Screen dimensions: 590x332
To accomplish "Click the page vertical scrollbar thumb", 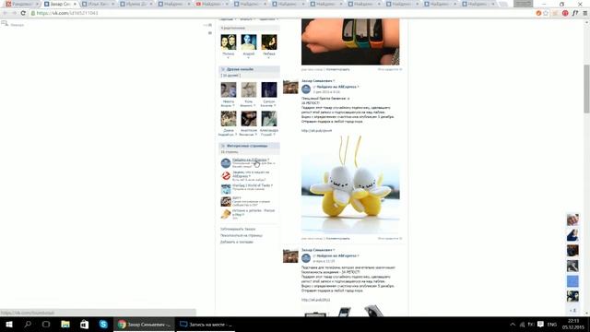I will click(586, 89).
